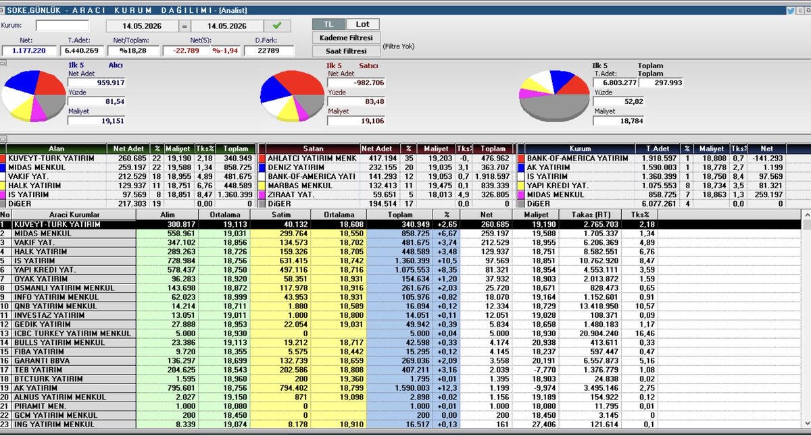Select the ALNUS YATIRIM MENKUL row
This screenshot has height=436, width=811.
[x=399, y=398]
